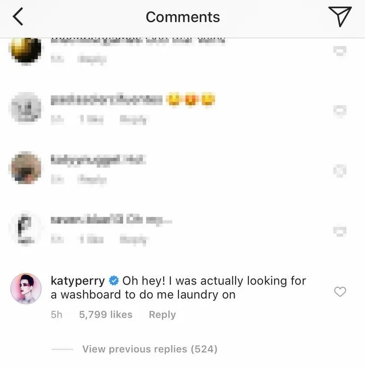This screenshot has width=365, height=367.
Task: Open the gray avatar beside the emoji comment
Action: pos(26,108)
